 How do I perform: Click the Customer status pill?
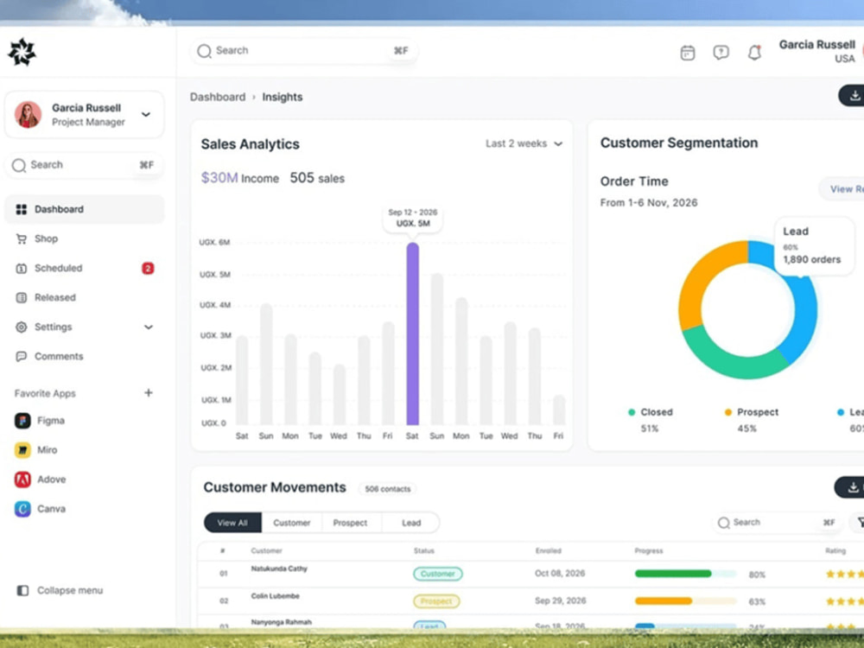[x=438, y=574]
